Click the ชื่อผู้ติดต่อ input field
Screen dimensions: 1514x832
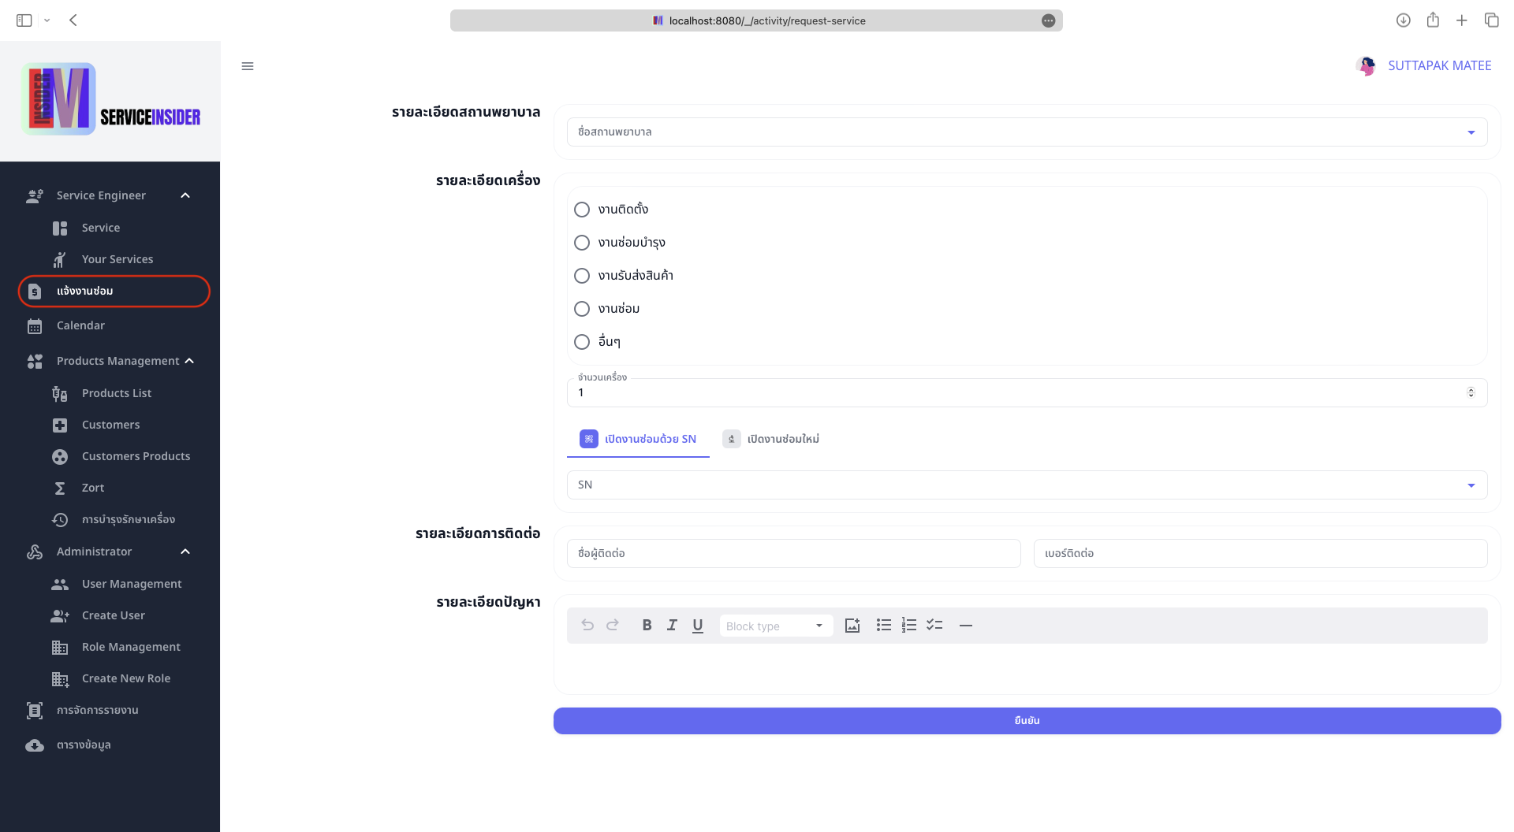pyautogui.click(x=792, y=553)
